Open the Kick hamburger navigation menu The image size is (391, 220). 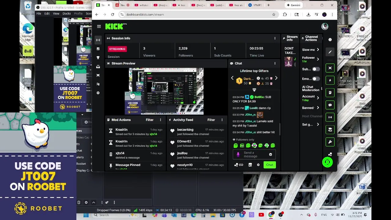(99, 27)
